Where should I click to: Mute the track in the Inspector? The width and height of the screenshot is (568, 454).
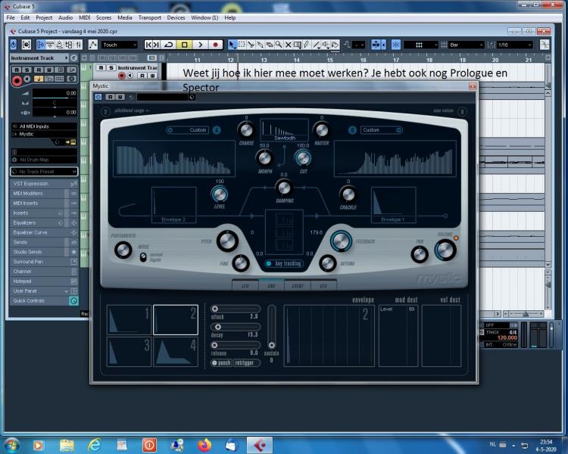17,70
